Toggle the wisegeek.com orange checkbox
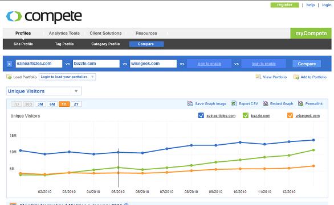This screenshot has width=334, height=205. pos(290,115)
